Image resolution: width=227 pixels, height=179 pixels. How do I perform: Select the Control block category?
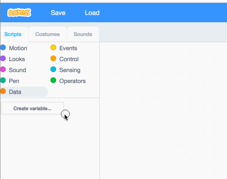[x=65, y=59]
